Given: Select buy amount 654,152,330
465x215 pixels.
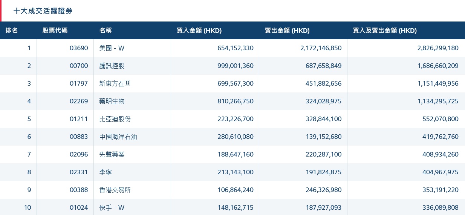Looking at the screenshot, I should pyautogui.click(x=236, y=48).
